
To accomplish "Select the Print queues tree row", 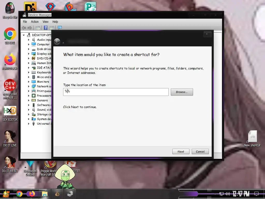I will (x=41, y=91).
